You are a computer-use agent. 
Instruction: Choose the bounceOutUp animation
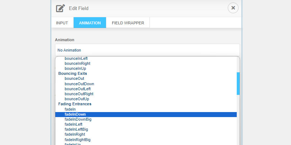pyautogui.click(x=146, y=99)
